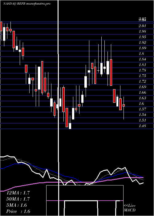The height and width of the screenshot is (216, 154).
Task: Click the 1.89 price axis label
Action: click(x=142, y=48)
